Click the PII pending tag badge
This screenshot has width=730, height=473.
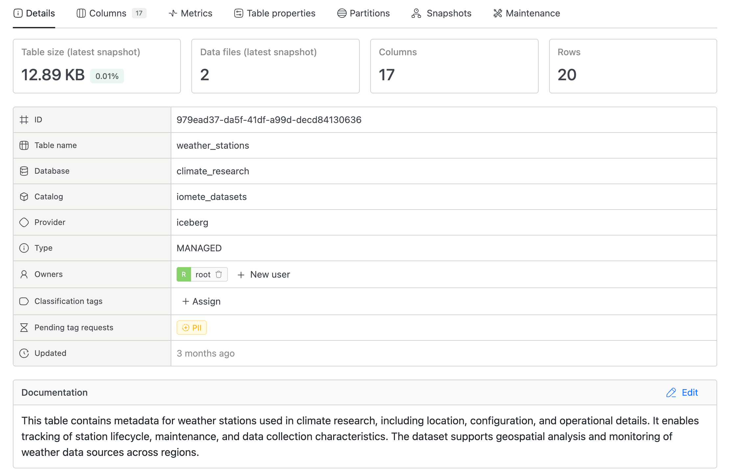coord(192,328)
